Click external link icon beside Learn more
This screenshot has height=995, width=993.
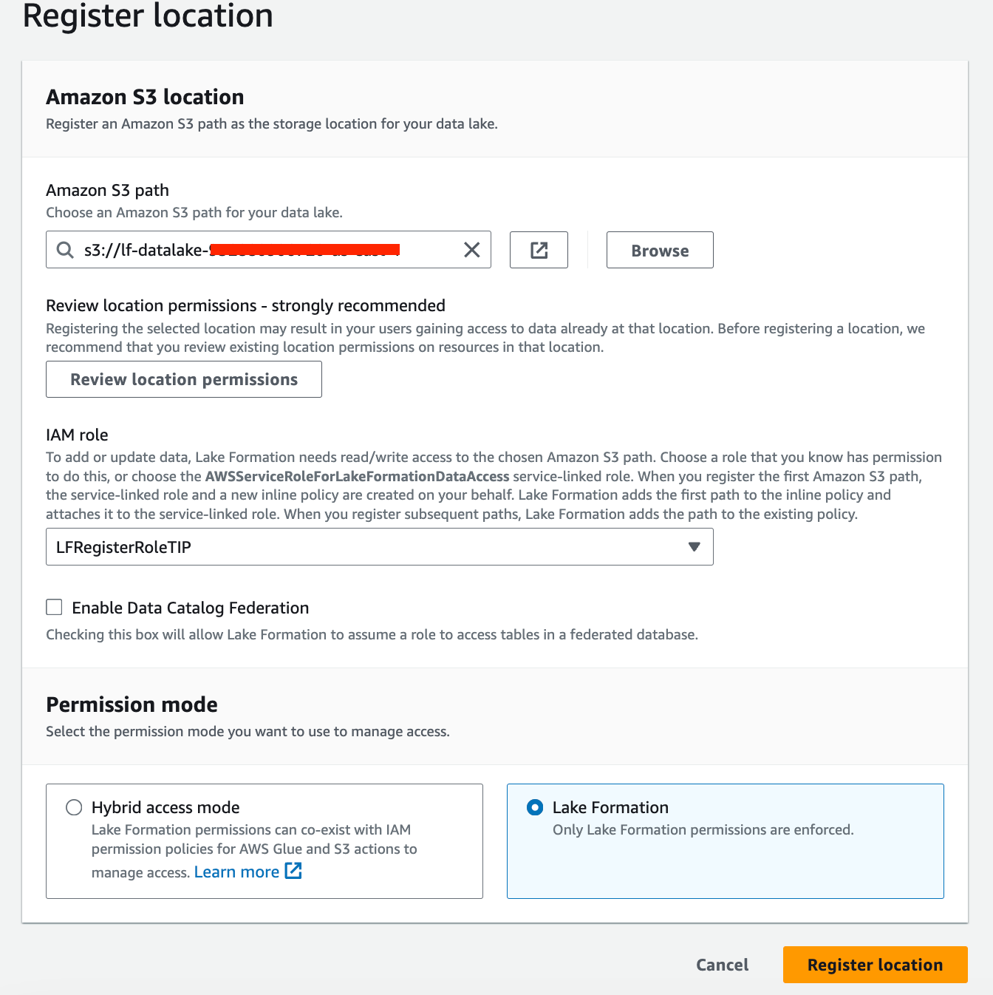[293, 871]
